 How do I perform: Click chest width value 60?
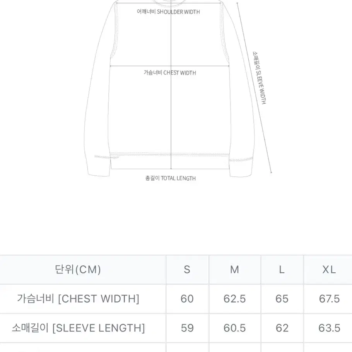point(187,299)
